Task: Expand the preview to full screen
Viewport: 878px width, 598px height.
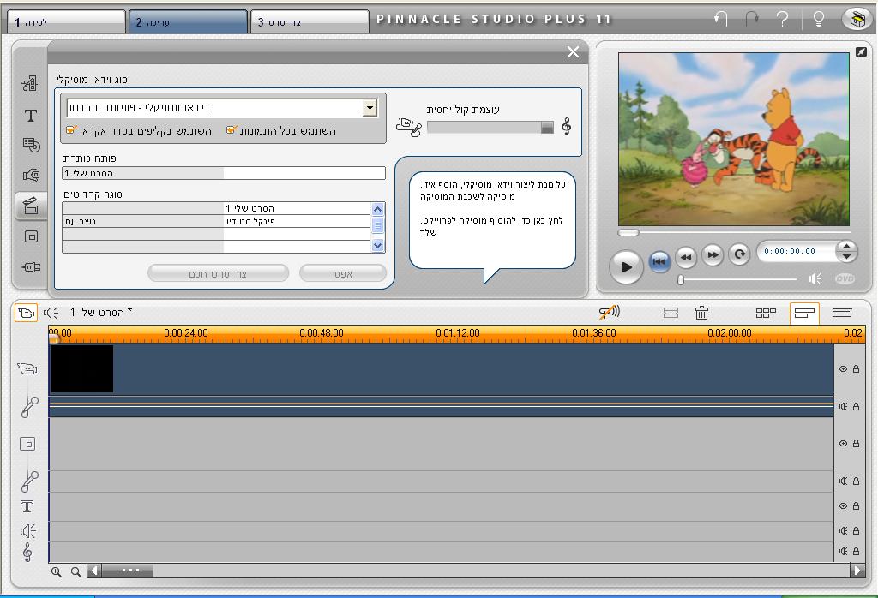Action: (861, 51)
